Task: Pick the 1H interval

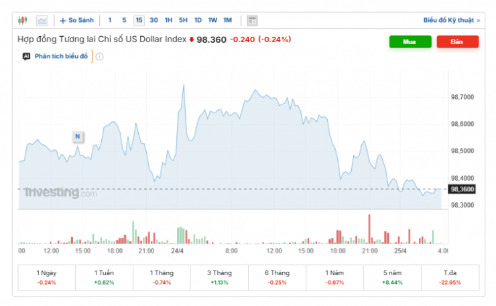Action: tap(168, 20)
